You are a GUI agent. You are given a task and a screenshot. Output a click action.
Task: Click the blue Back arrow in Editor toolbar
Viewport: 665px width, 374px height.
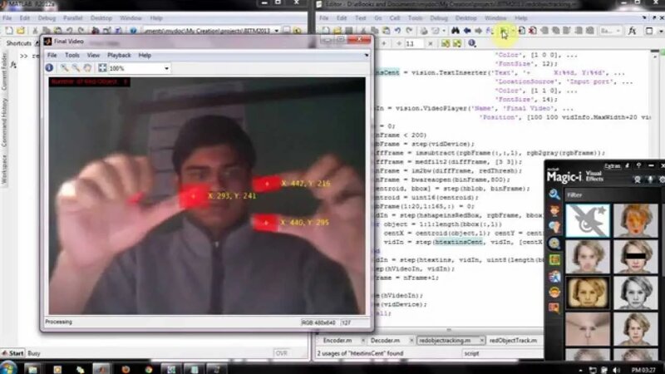(x=467, y=31)
